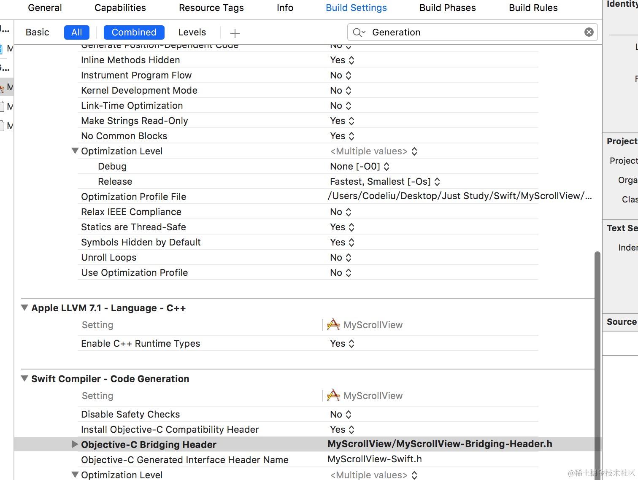
Task: Collapse the LLVM Optimization Level row
Action: click(75, 151)
